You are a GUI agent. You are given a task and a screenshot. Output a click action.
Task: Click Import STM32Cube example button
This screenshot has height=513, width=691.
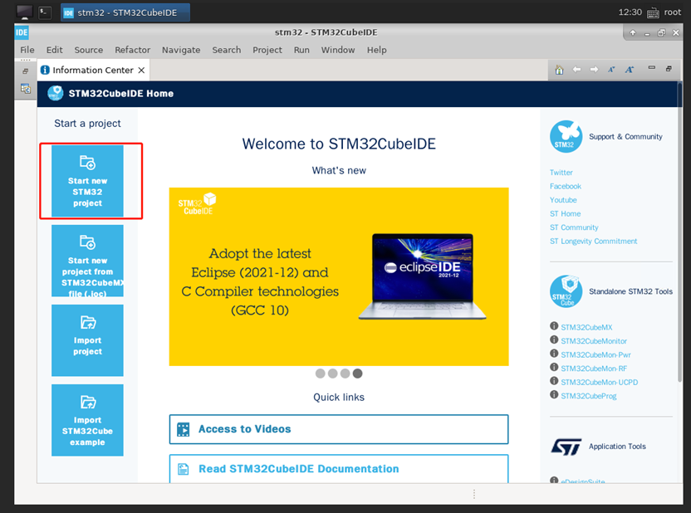coord(87,420)
